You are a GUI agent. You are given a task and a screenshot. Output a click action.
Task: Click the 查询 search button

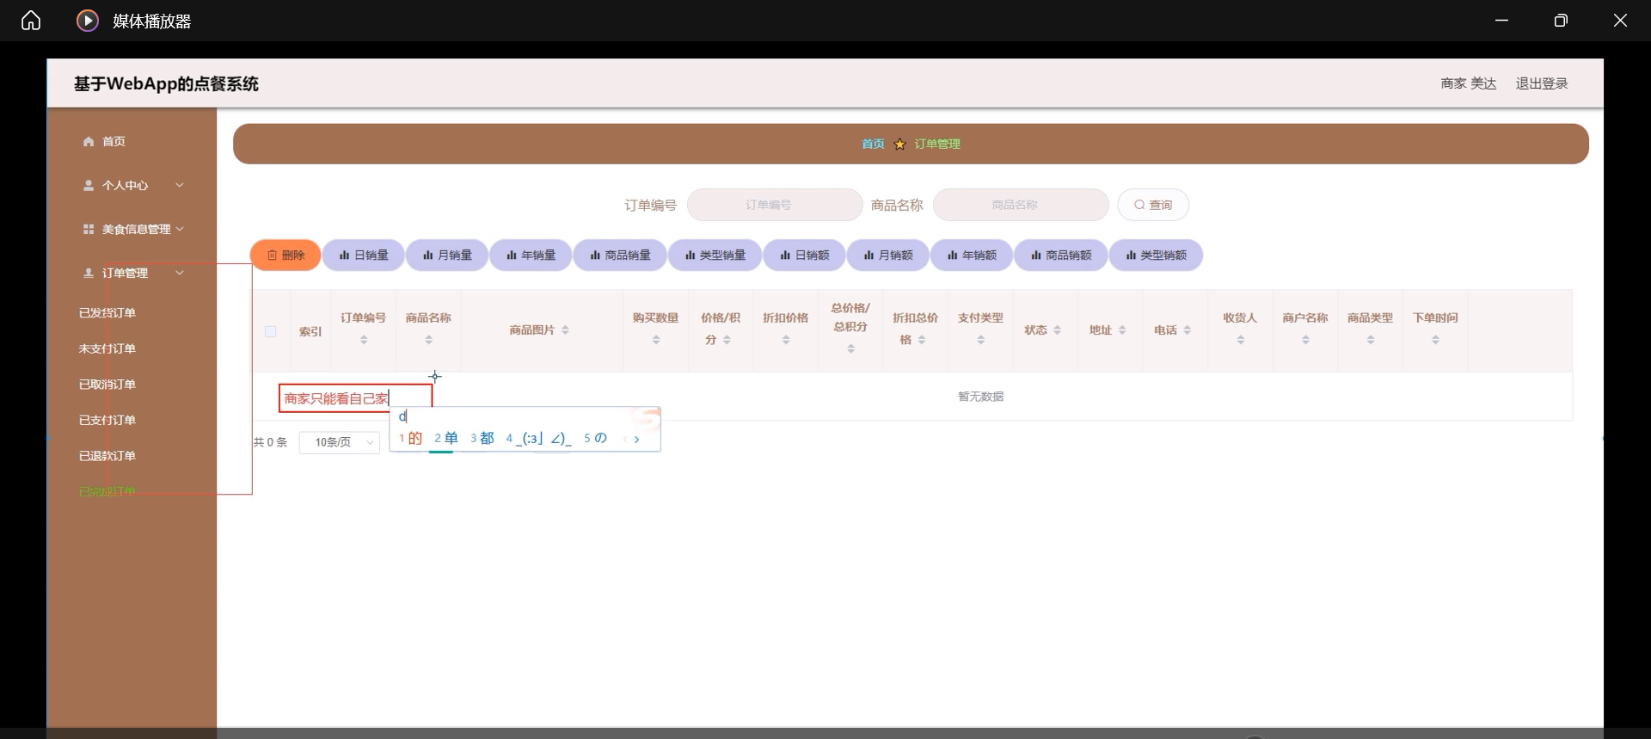coord(1153,205)
